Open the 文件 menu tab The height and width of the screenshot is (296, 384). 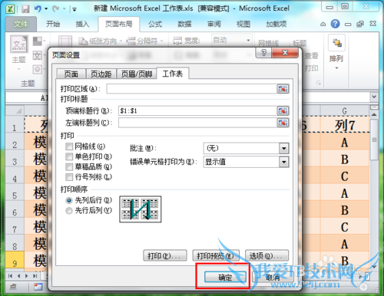[21, 25]
